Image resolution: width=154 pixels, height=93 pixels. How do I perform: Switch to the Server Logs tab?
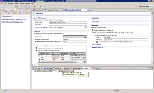point(75,68)
